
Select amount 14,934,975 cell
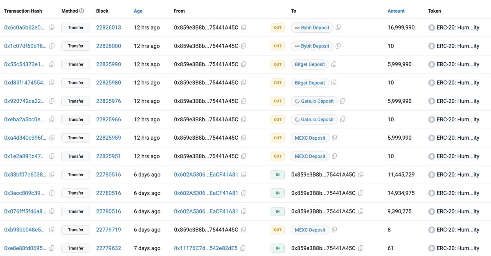point(401,193)
